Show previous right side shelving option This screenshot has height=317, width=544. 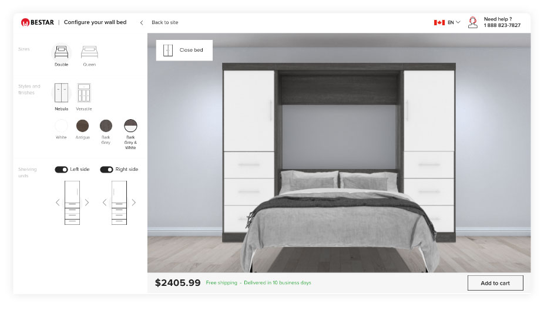[105, 203]
